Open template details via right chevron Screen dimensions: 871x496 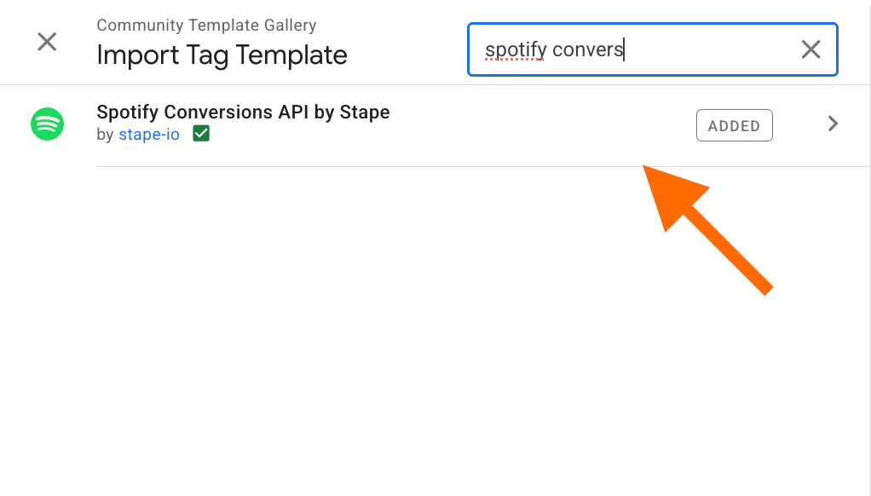coord(834,124)
